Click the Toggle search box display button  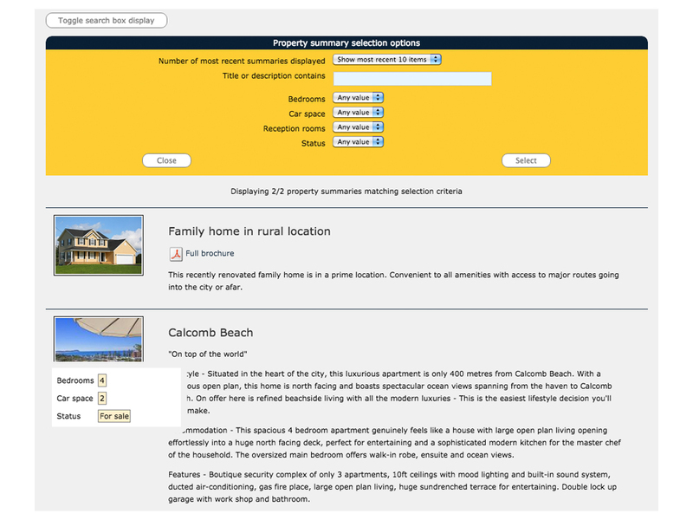click(x=107, y=20)
